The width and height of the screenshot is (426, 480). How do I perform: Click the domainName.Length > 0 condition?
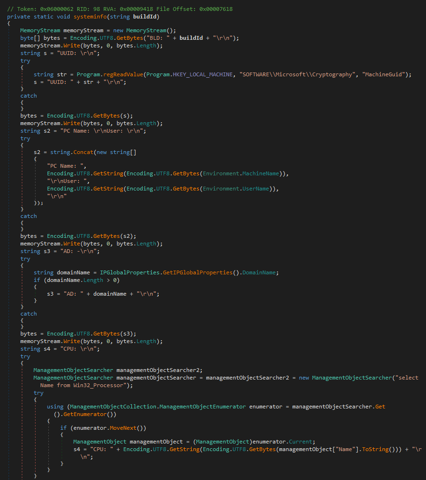(82, 280)
